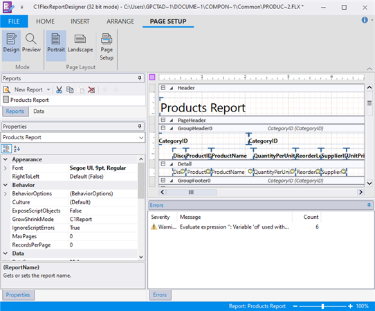
Task: Click the Count column header
Action: pos(311,217)
